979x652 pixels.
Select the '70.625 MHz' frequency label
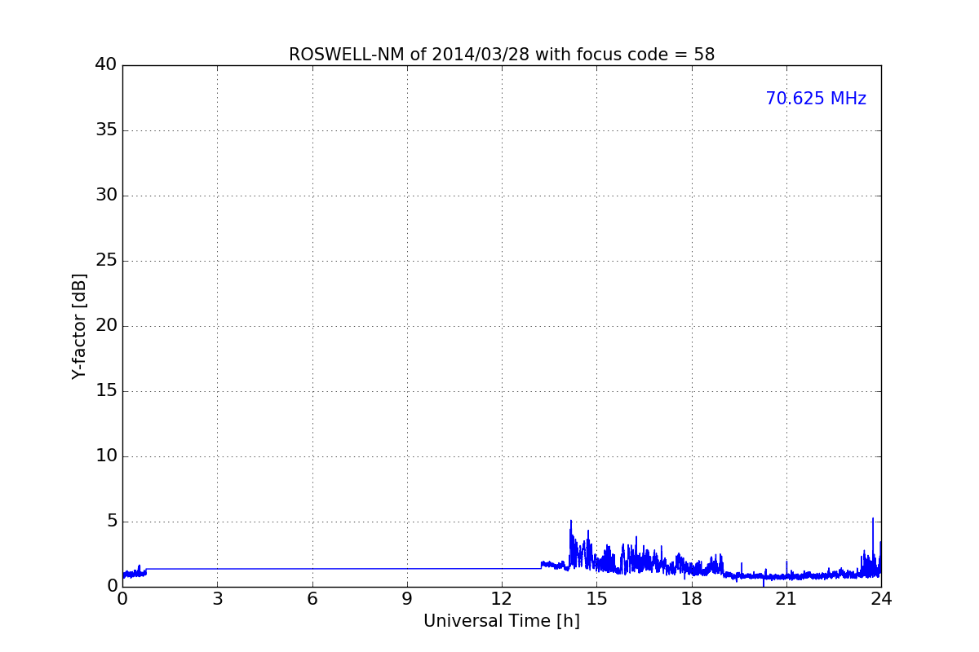pyautogui.click(x=816, y=99)
